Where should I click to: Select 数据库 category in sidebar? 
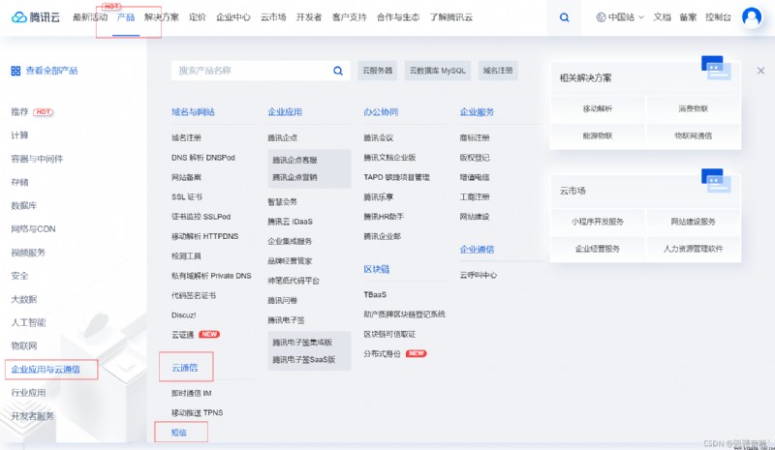click(x=23, y=205)
